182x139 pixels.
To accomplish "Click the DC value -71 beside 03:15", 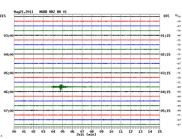I will [179, 73].
